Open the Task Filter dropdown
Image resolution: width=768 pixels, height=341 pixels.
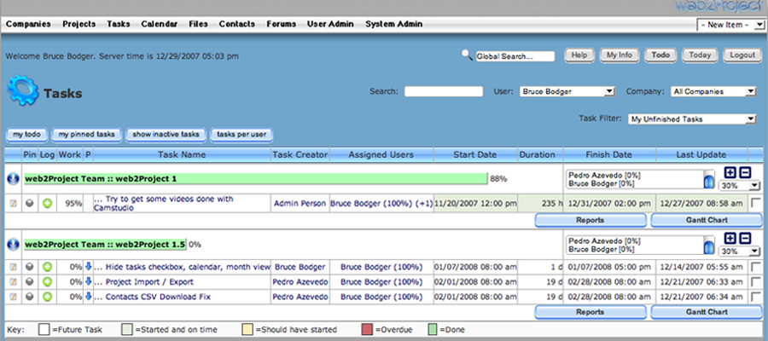tap(692, 118)
